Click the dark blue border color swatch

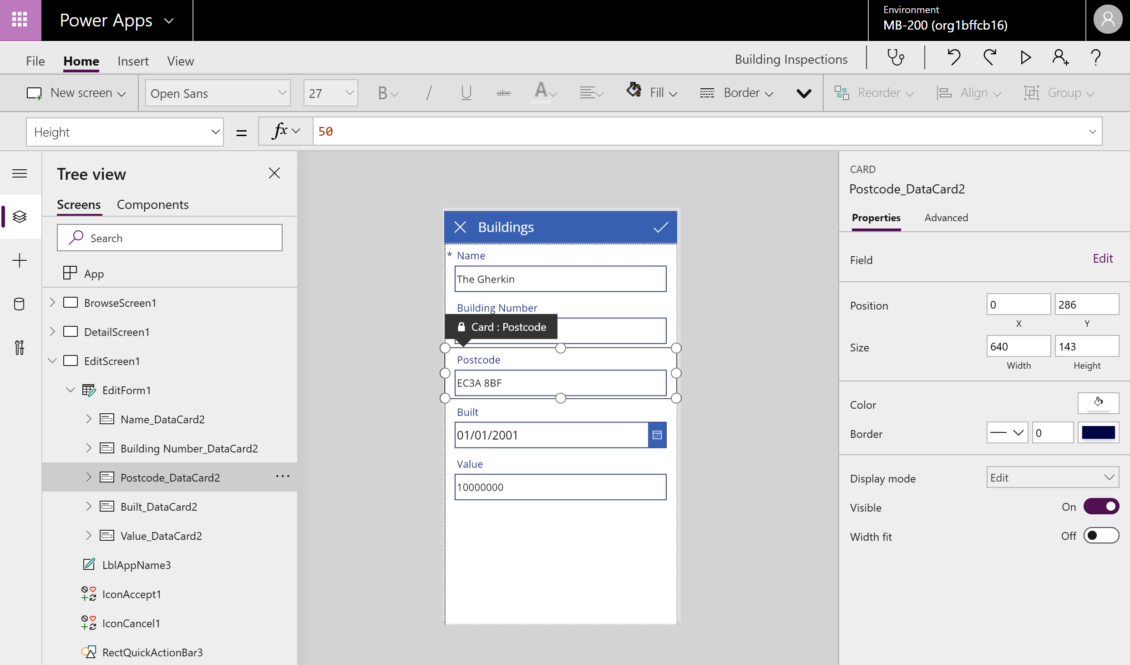click(1098, 432)
